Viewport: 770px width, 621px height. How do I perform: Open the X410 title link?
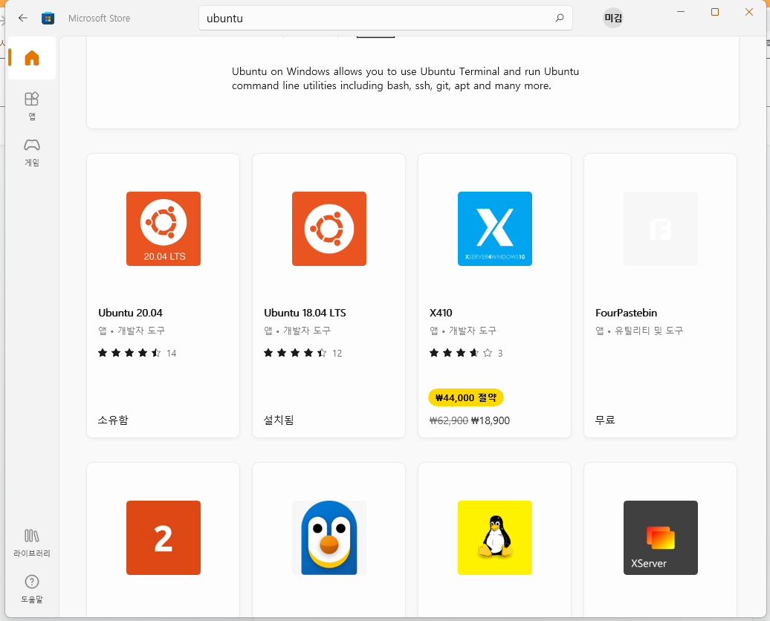pos(441,313)
